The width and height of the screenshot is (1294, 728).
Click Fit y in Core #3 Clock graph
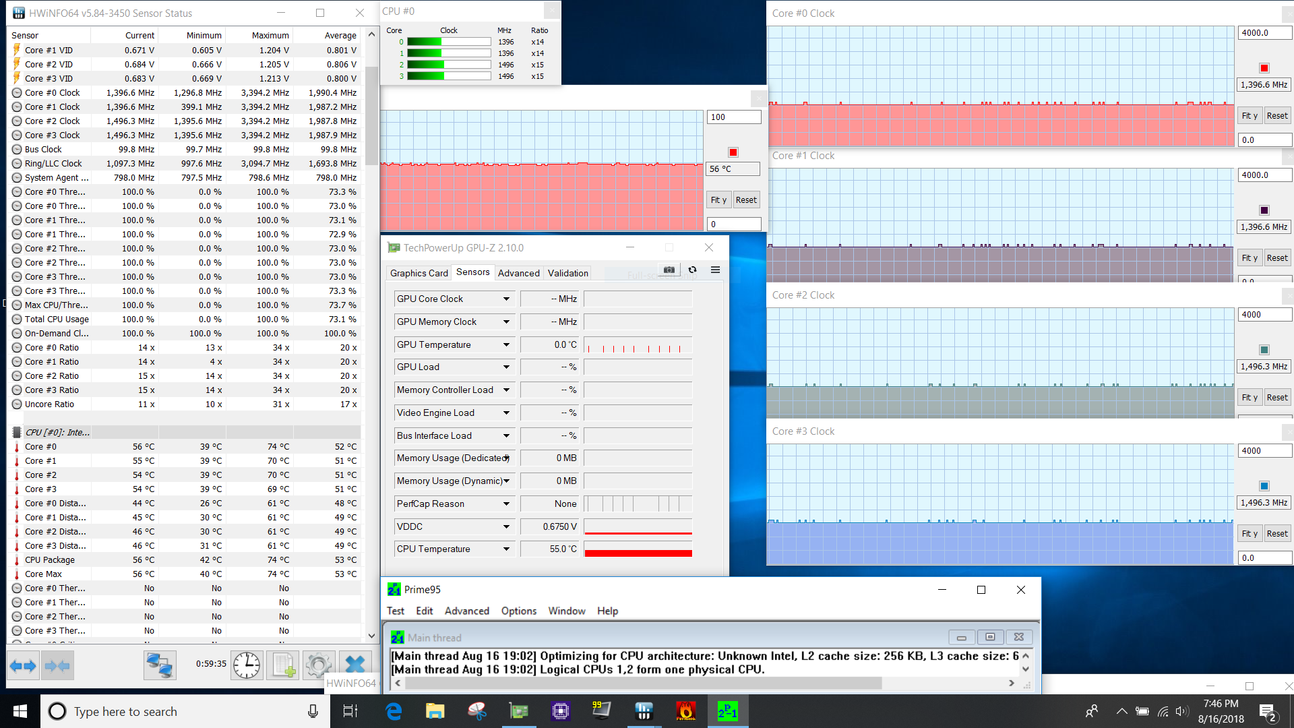pos(1250,534)
